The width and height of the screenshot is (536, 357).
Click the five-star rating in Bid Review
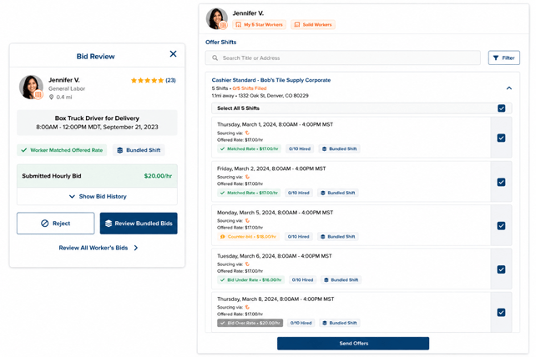click(147, 80)
